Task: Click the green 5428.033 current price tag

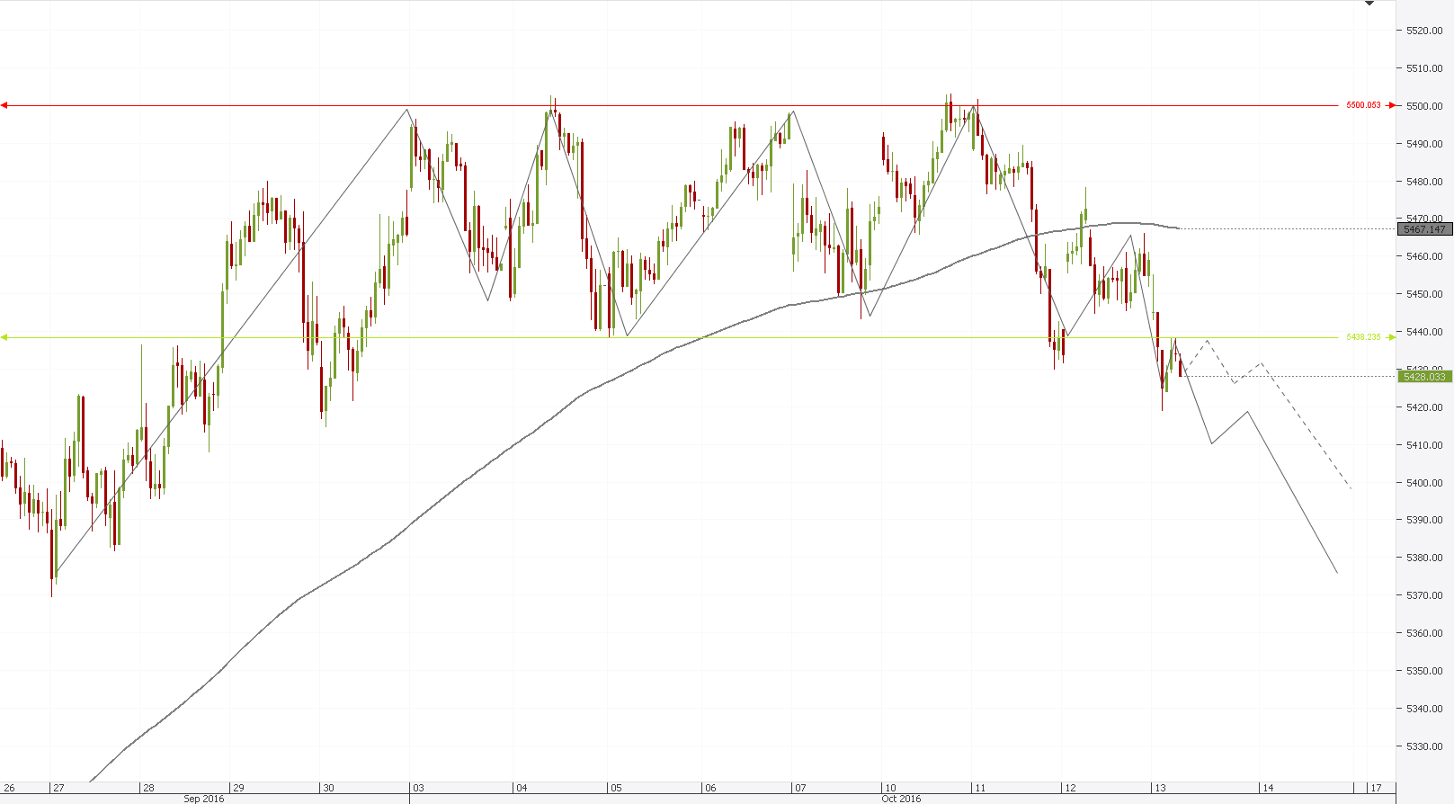Action: [1424, 377]
